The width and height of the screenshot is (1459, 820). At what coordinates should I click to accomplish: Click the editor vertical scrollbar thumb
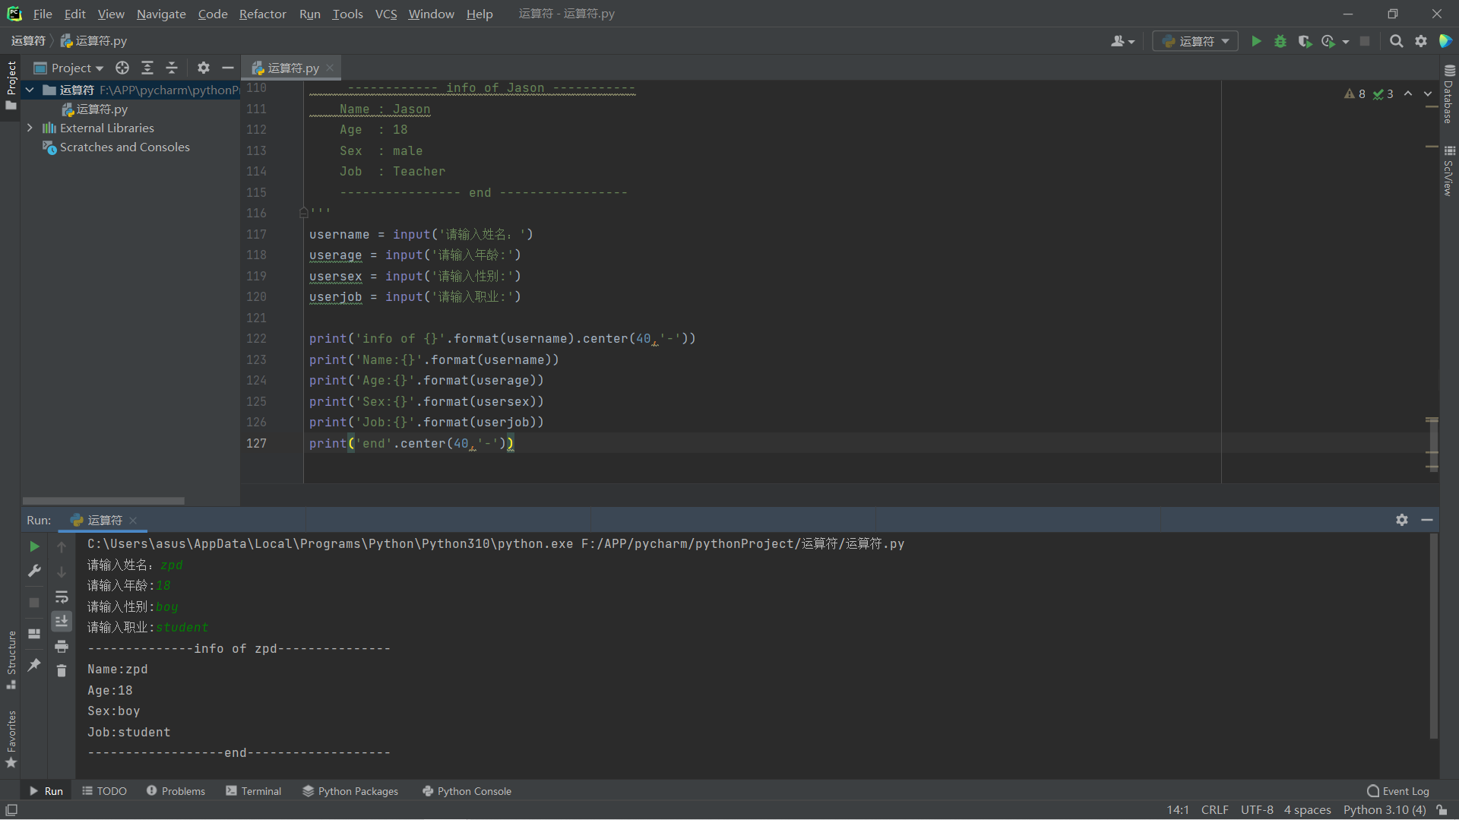tap(1433, 444)
